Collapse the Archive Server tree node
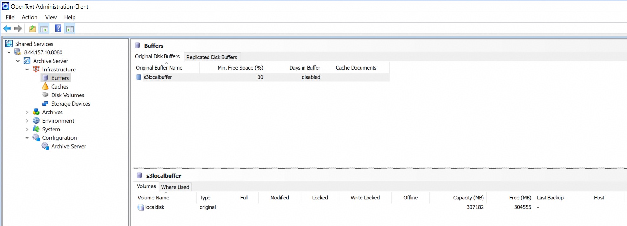 (18, 61)
